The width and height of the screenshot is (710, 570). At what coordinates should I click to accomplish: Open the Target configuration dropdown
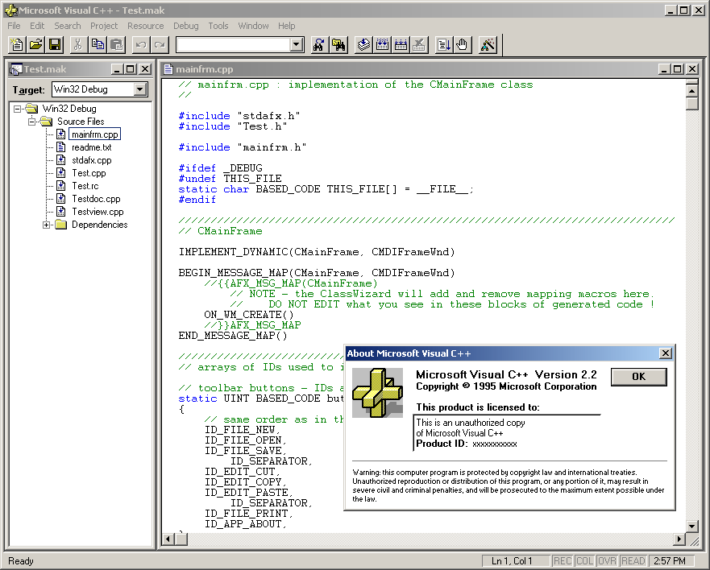tap(140, 89)
